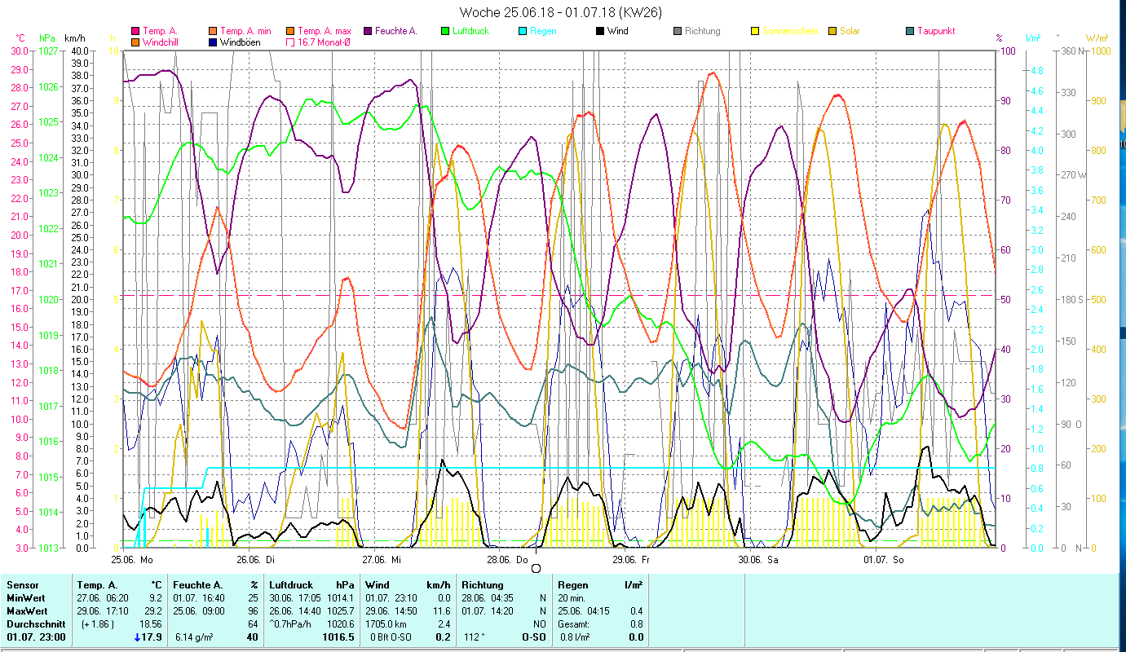Click the magenta swatch beside Temp. A.
1126x652 pixels.
pyautogui.click(x=135, y=31)
